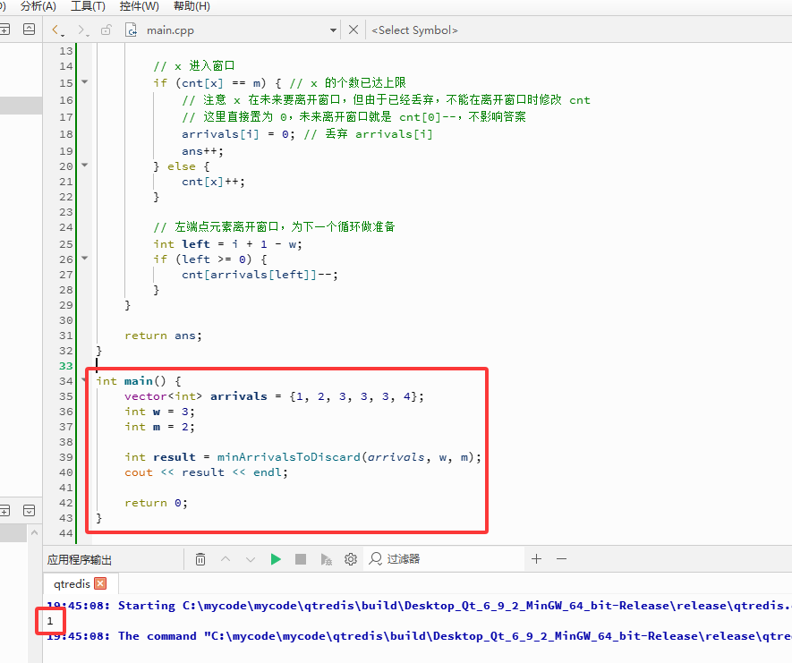The width and height of the screenshot is (792, 663).
Task: Open the 工具(T) menu
Action: pos(88,6)
